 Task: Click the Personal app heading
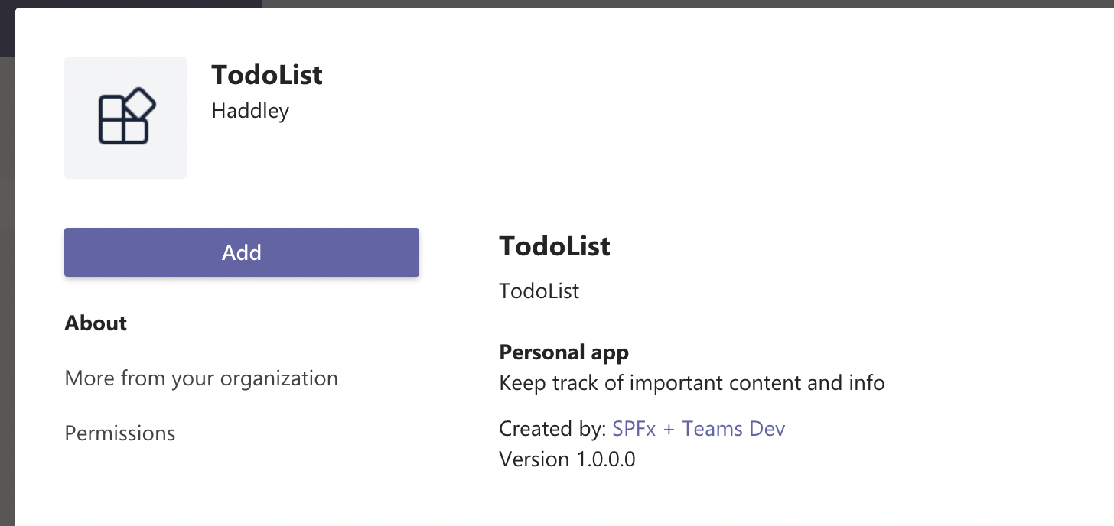[x=564, y=352]
